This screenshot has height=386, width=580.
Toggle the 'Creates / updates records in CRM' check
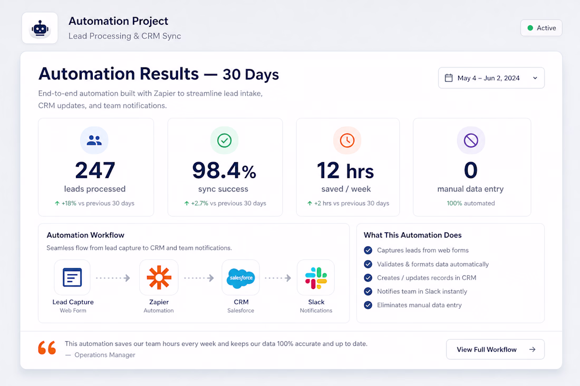coord(368,278)
